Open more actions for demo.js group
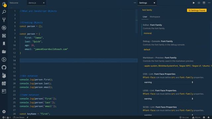 click(135, 3)
